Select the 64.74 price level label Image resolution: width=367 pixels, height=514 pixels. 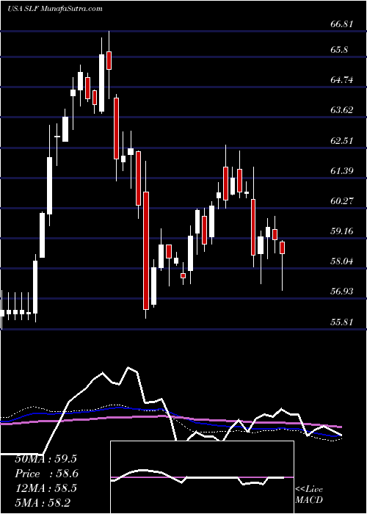(x=342, y=79)
